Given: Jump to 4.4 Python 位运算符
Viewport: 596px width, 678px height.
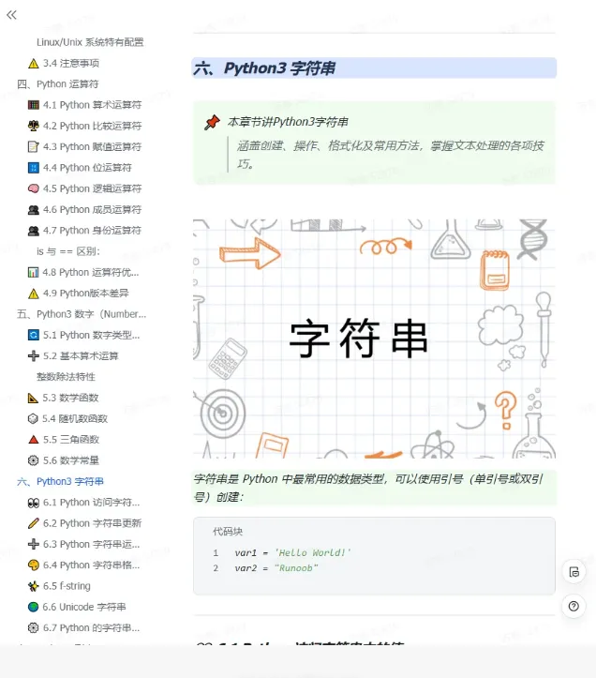Looking at the screenshot, I should click(87, 167).
